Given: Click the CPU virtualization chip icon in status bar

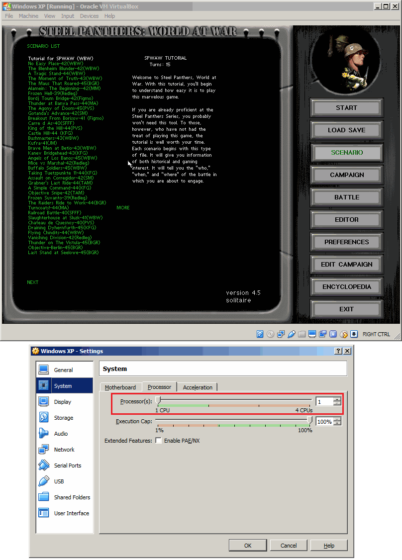Looking at the screenshot, I should [333, 334].
